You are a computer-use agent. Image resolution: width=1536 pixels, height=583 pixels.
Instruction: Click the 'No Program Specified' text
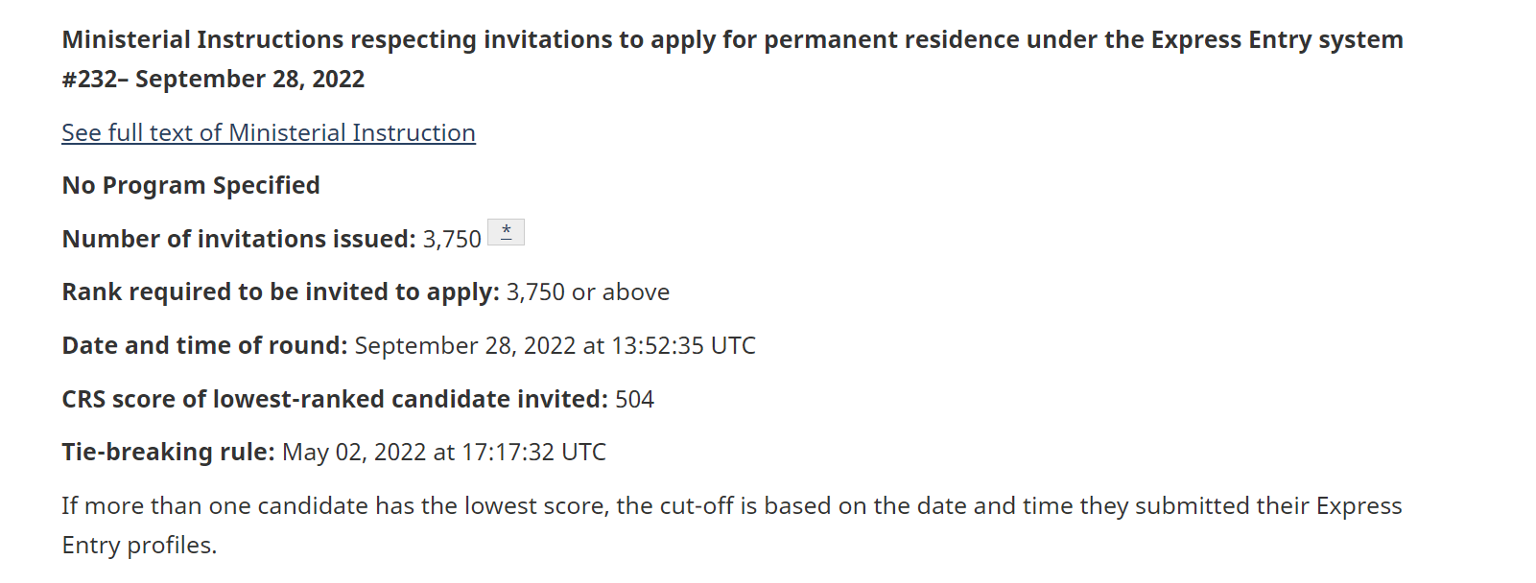[191, 185]
